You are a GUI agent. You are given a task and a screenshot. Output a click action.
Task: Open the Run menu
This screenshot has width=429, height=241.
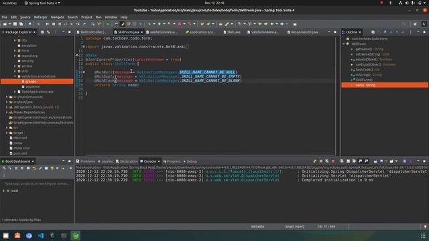[99, 17]
